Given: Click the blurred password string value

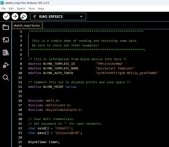Looking at the screenshot, I should 67,133.
